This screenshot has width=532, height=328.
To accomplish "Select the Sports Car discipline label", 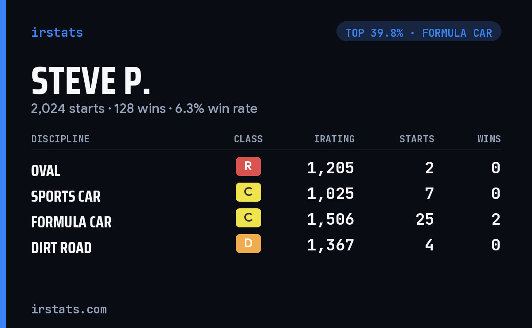I will [66, 196].
